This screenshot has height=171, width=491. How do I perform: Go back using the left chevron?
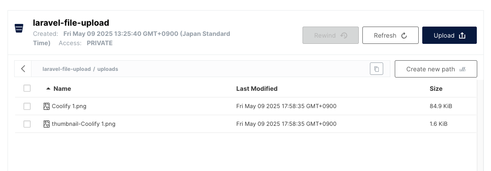(23, 69)
